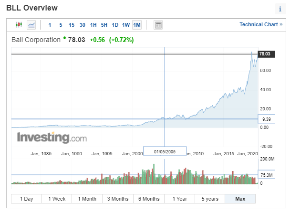
Task: Switch to candlestick chart type
Action: click(x=19, y=25)
